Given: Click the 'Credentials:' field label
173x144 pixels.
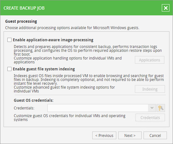Looking at the screenshot, I should coord(24,108).
